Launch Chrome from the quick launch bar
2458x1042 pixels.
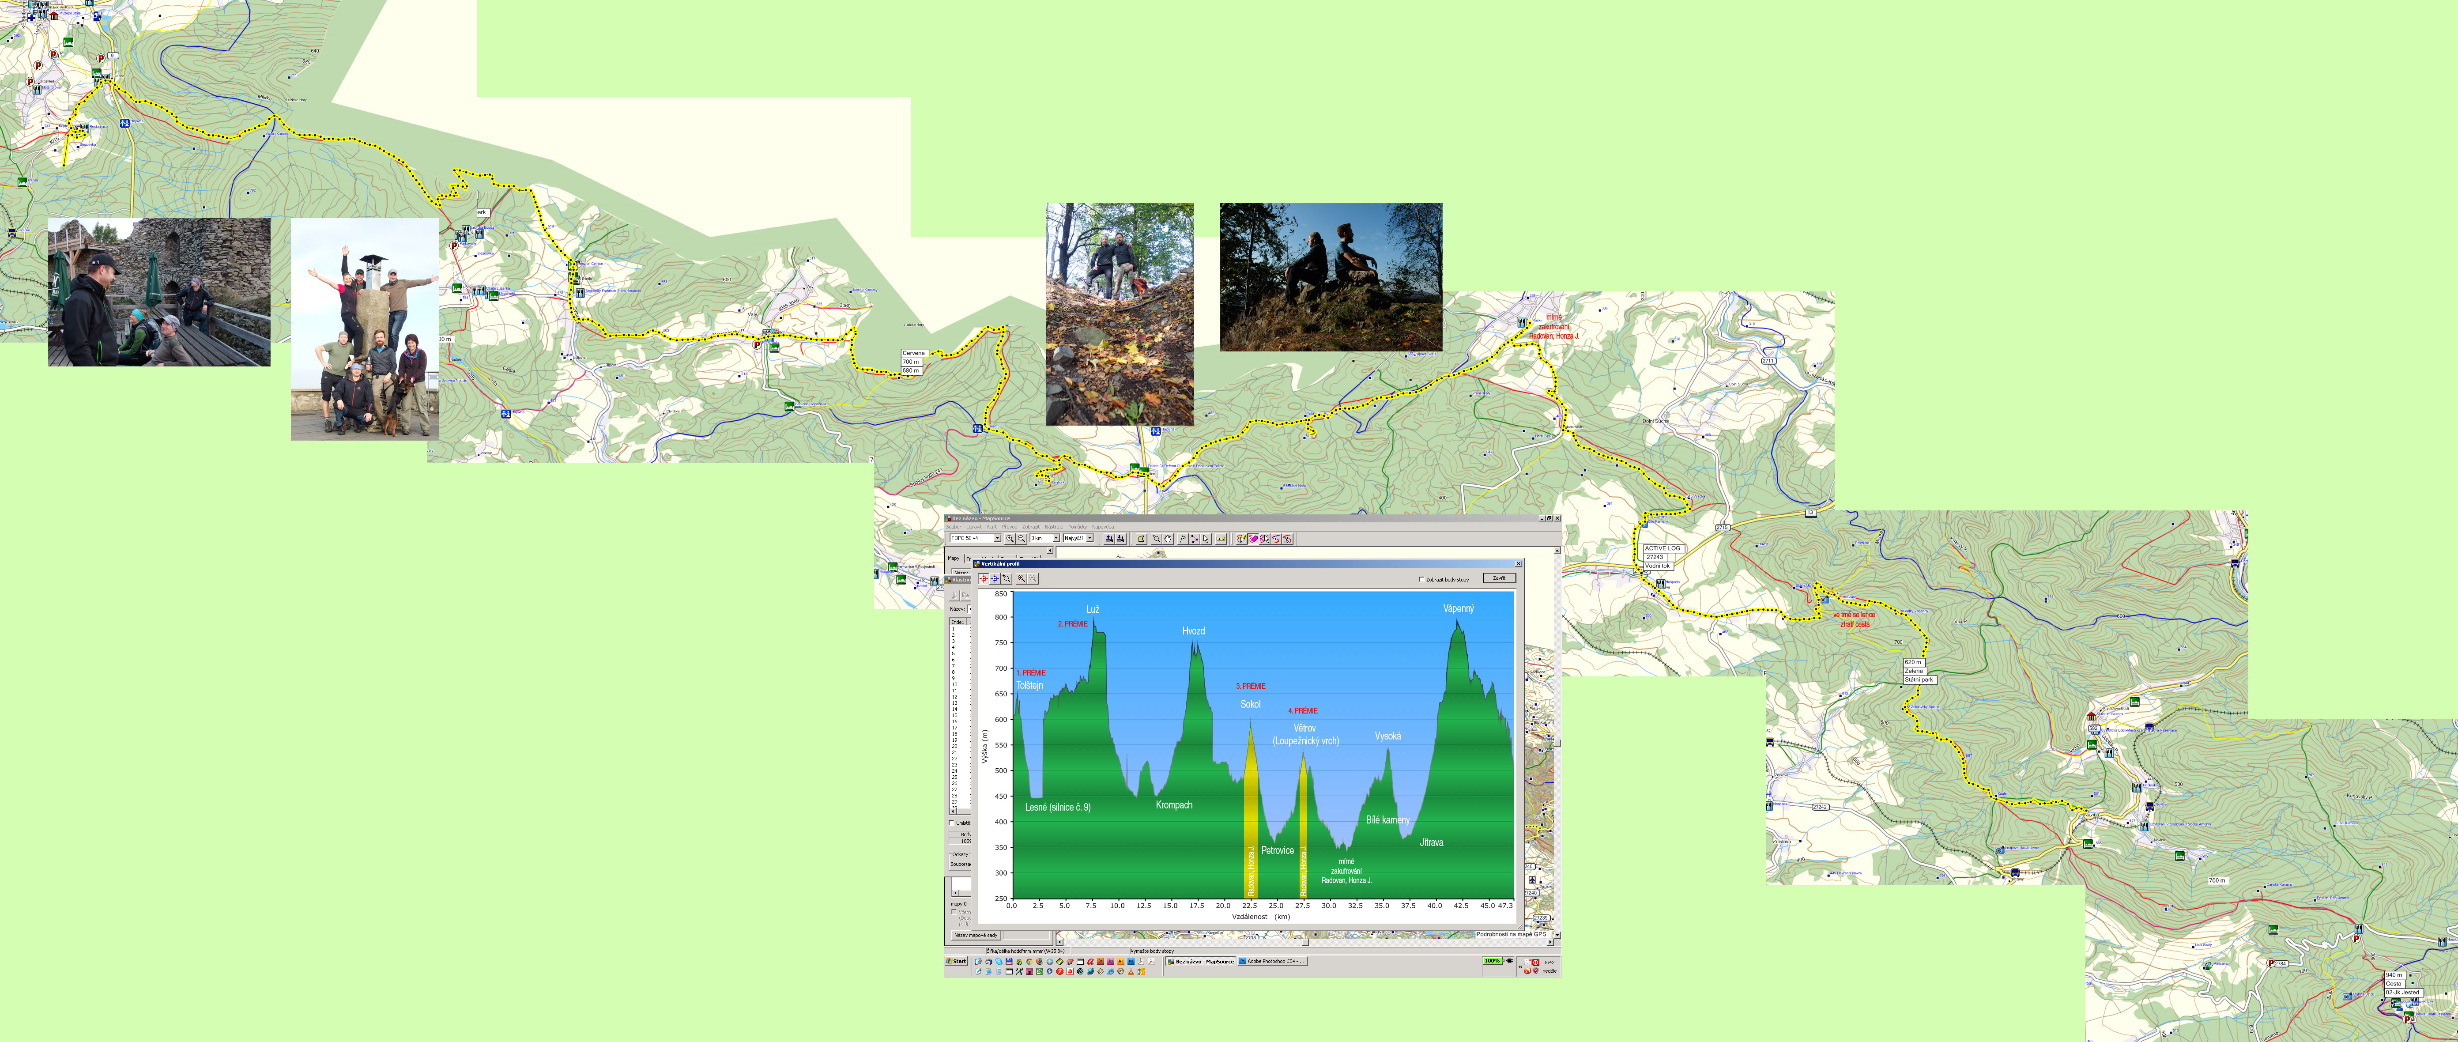1029,962
